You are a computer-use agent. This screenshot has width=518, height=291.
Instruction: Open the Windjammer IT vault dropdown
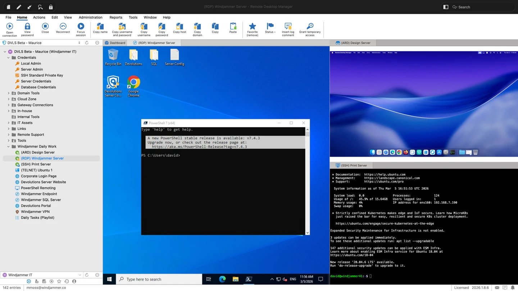[79, 274]
